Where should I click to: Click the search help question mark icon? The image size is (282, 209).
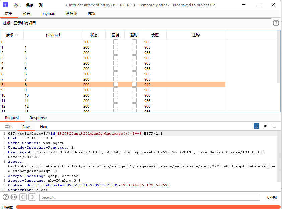6,197
